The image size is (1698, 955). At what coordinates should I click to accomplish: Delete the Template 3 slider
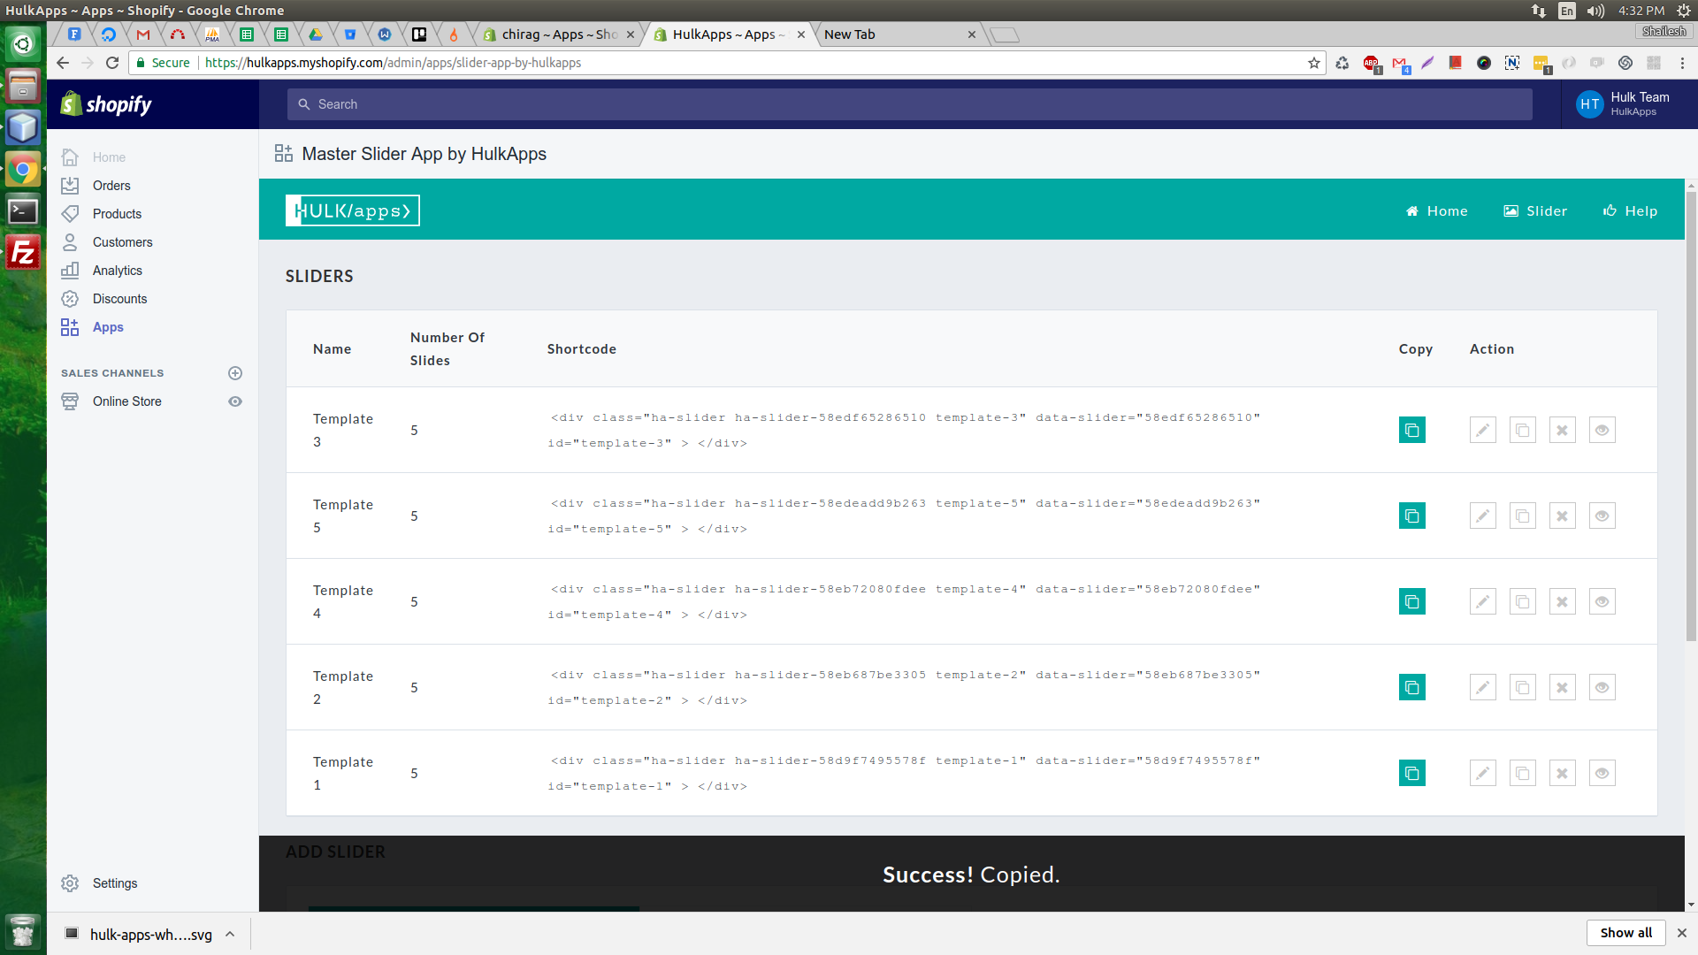point(1563,430)
